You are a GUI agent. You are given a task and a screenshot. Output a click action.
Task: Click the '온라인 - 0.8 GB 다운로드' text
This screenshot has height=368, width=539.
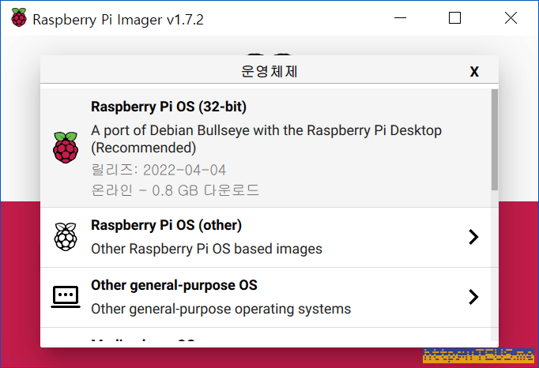[175, 190]
